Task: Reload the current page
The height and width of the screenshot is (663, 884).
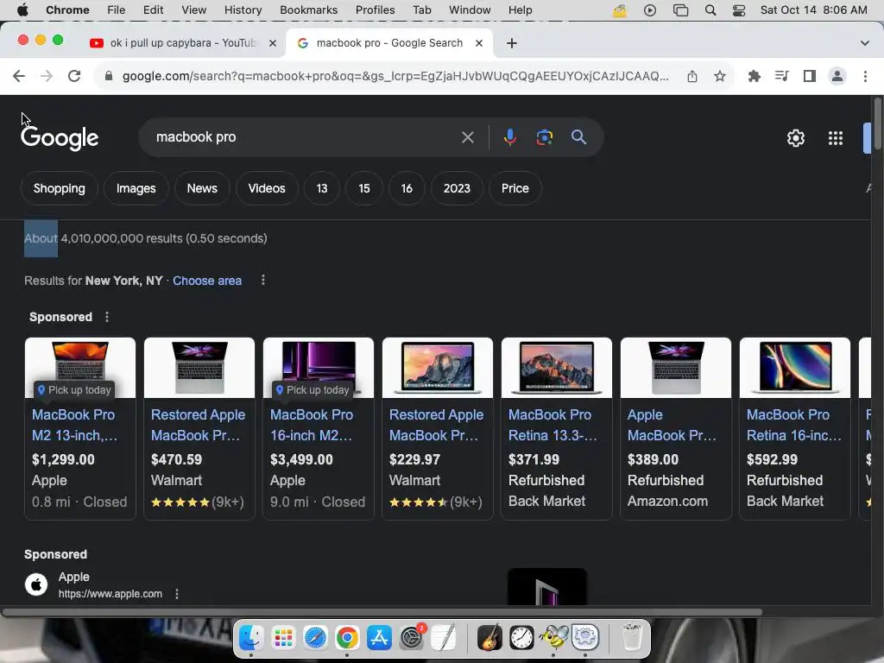Action: pos(74,76)
